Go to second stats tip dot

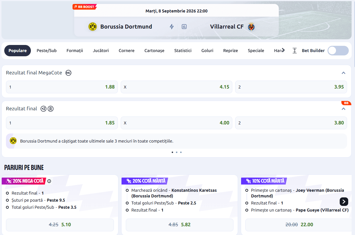[x=177, y=152]
